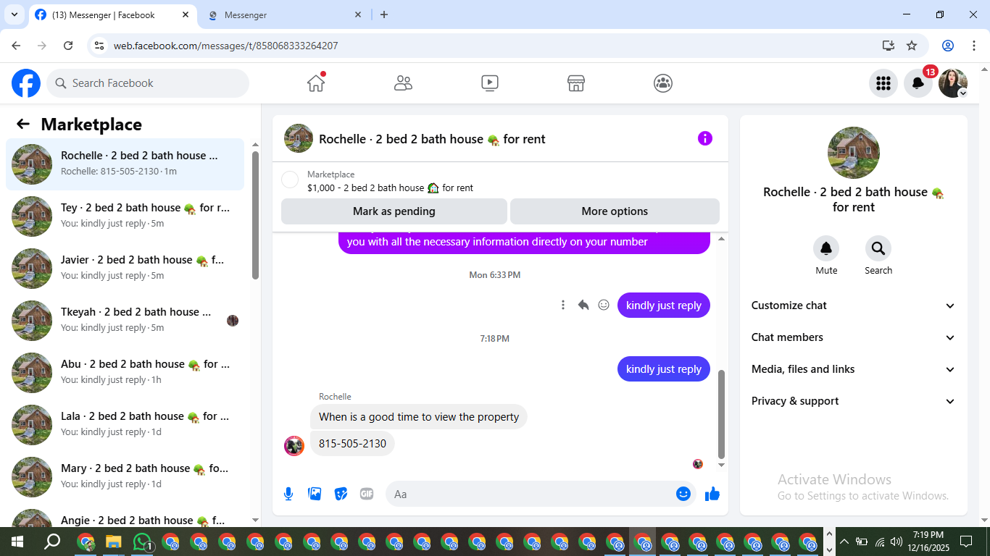Click the 815-505-2130 message bubble

(352, 444)
